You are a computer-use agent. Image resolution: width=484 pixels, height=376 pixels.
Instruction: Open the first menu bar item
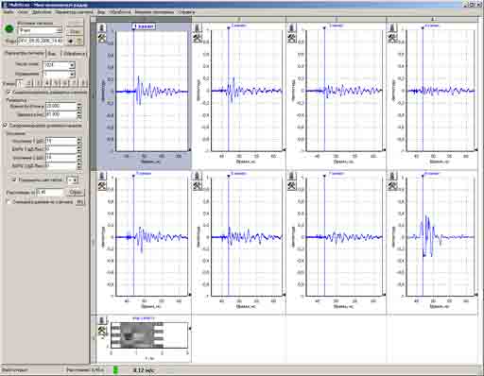tap(8, 12)
